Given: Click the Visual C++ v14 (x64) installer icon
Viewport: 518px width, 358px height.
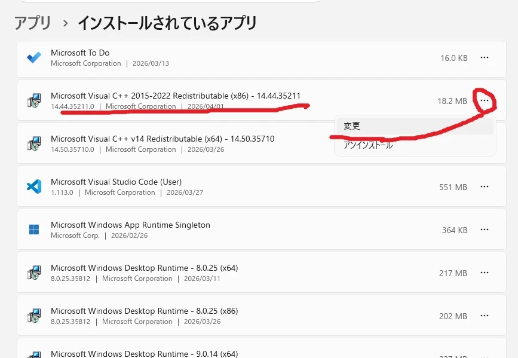Looking at the screenshot, I should pos(34,143).
